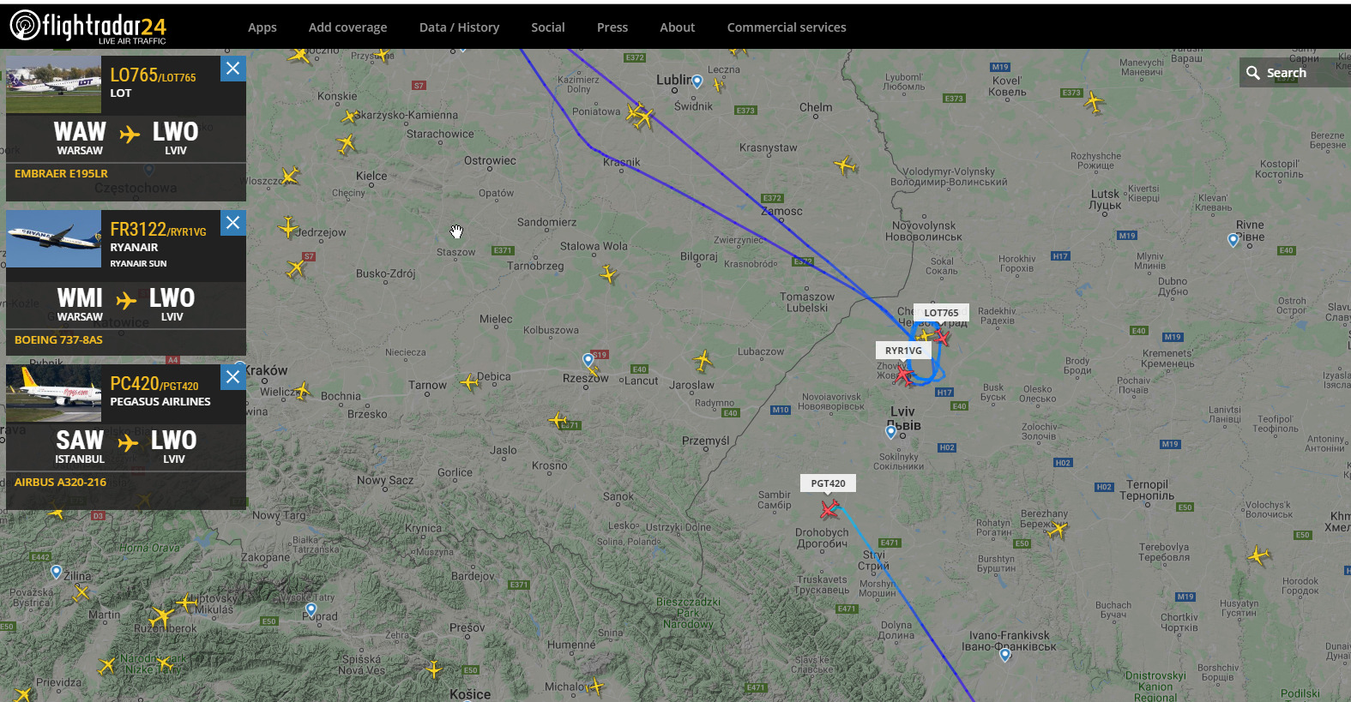Click the Rivne airport pin marker
The height and width of the screenshot is (702, 1351).
pyautogui.click(x=1233, y=240)
